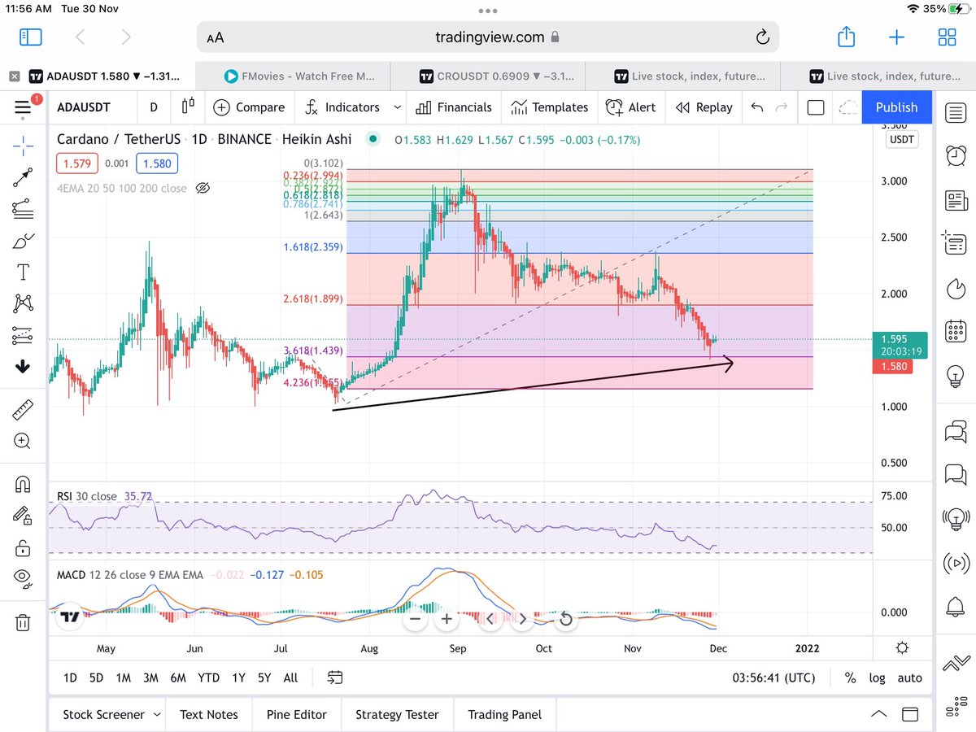Toggle lock all drawing tools
This screenshot has height=732, width=976.
pos(23,547)
